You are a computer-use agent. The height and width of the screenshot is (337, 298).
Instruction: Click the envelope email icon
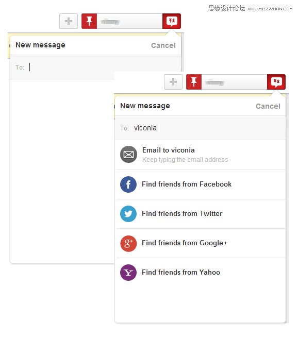point(128,154)
